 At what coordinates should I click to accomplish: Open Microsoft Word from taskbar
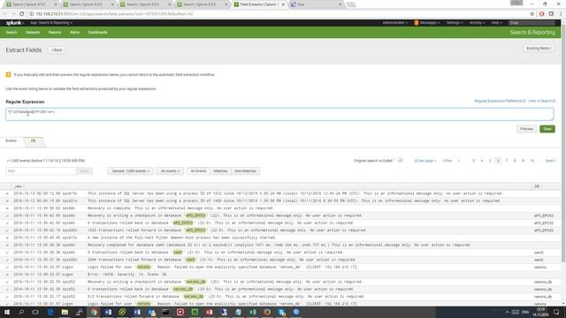[108, 312]
